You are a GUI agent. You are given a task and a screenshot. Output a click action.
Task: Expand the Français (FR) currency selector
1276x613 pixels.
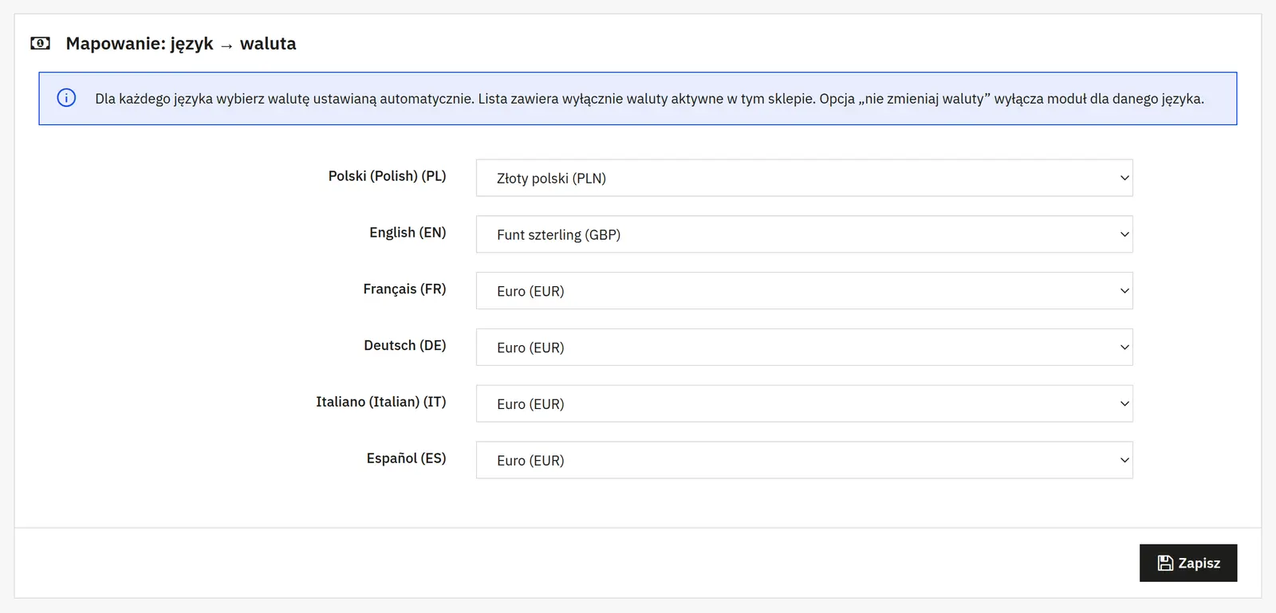click(x=804, y=291)
